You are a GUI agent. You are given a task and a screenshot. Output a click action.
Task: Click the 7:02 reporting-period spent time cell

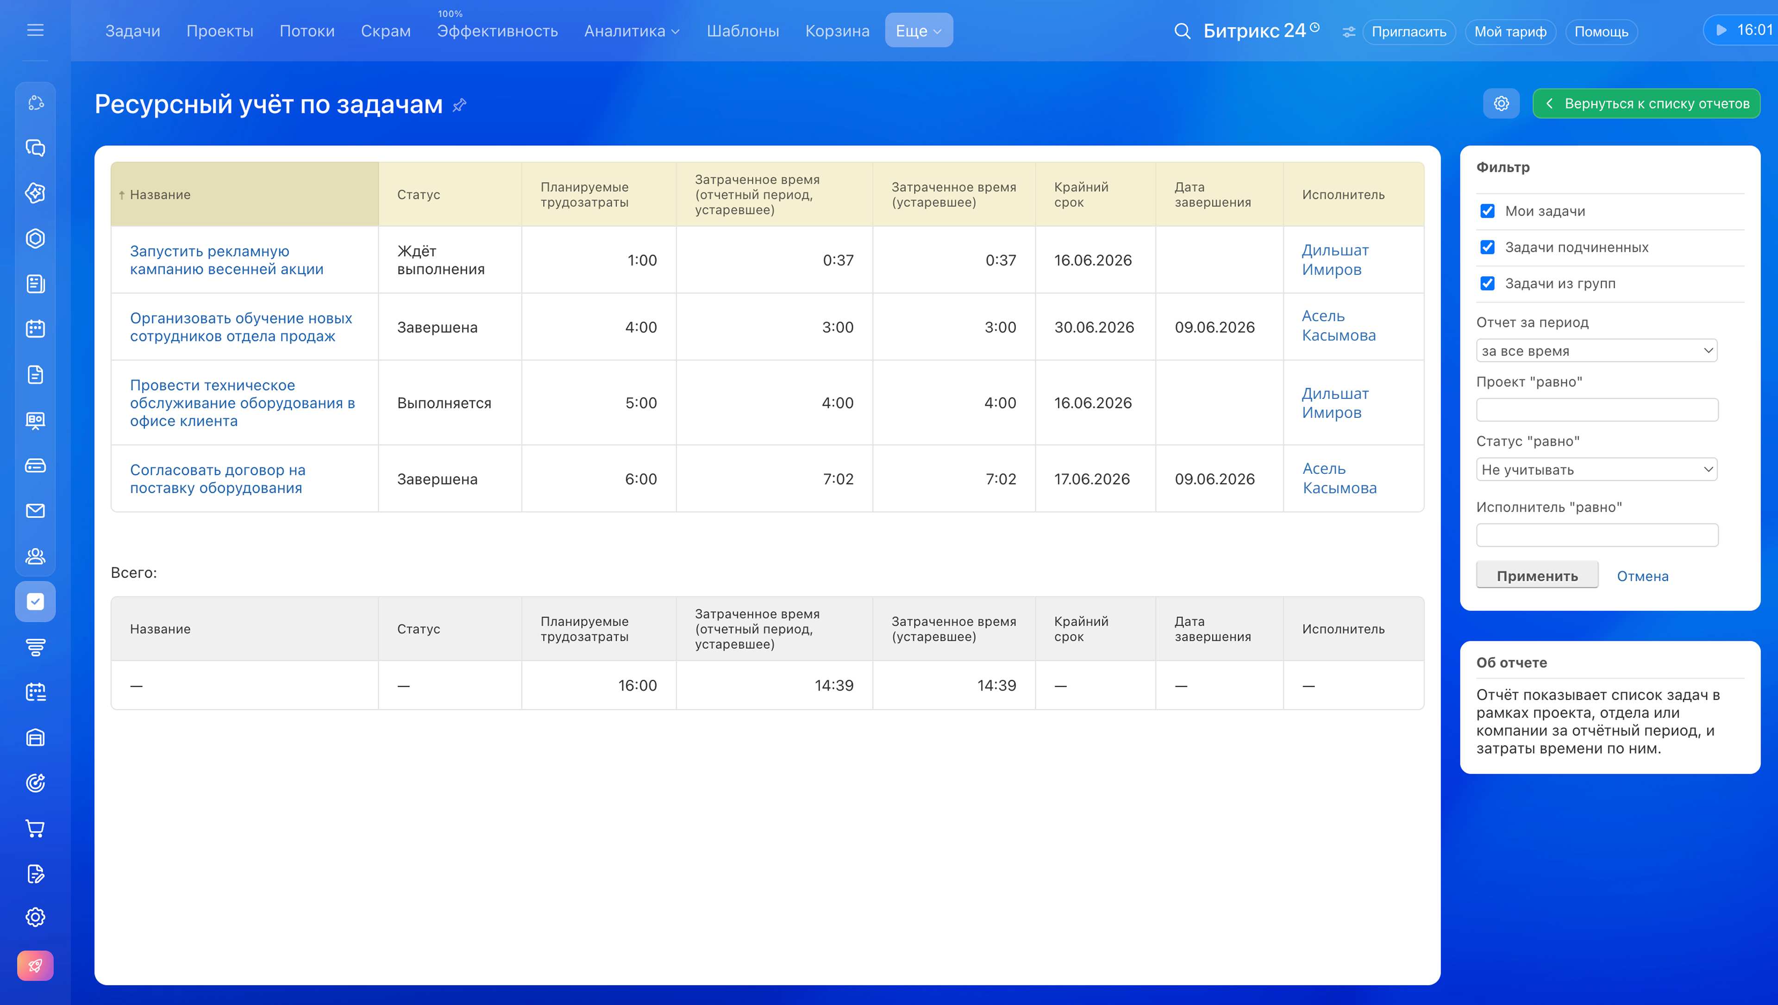(774, 479)
